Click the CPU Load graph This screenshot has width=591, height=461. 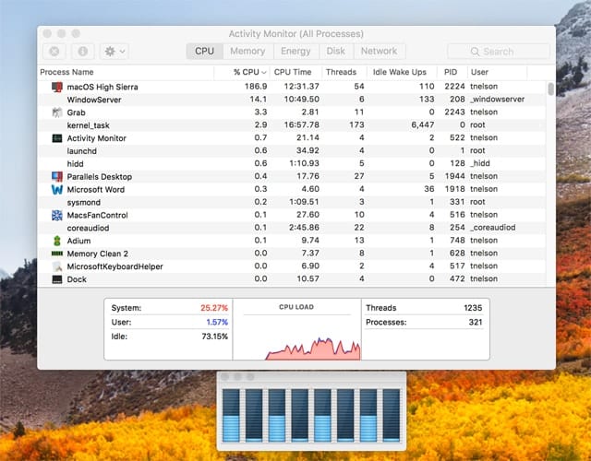295,332
